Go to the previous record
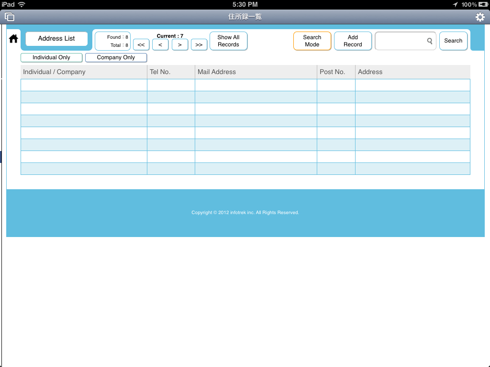Screen dimensions: 490x367 [x=160, y=44]
